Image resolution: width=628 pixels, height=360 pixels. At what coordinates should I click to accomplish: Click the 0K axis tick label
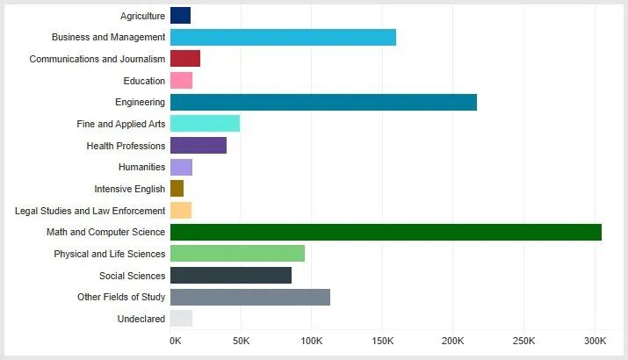[176, 341]
